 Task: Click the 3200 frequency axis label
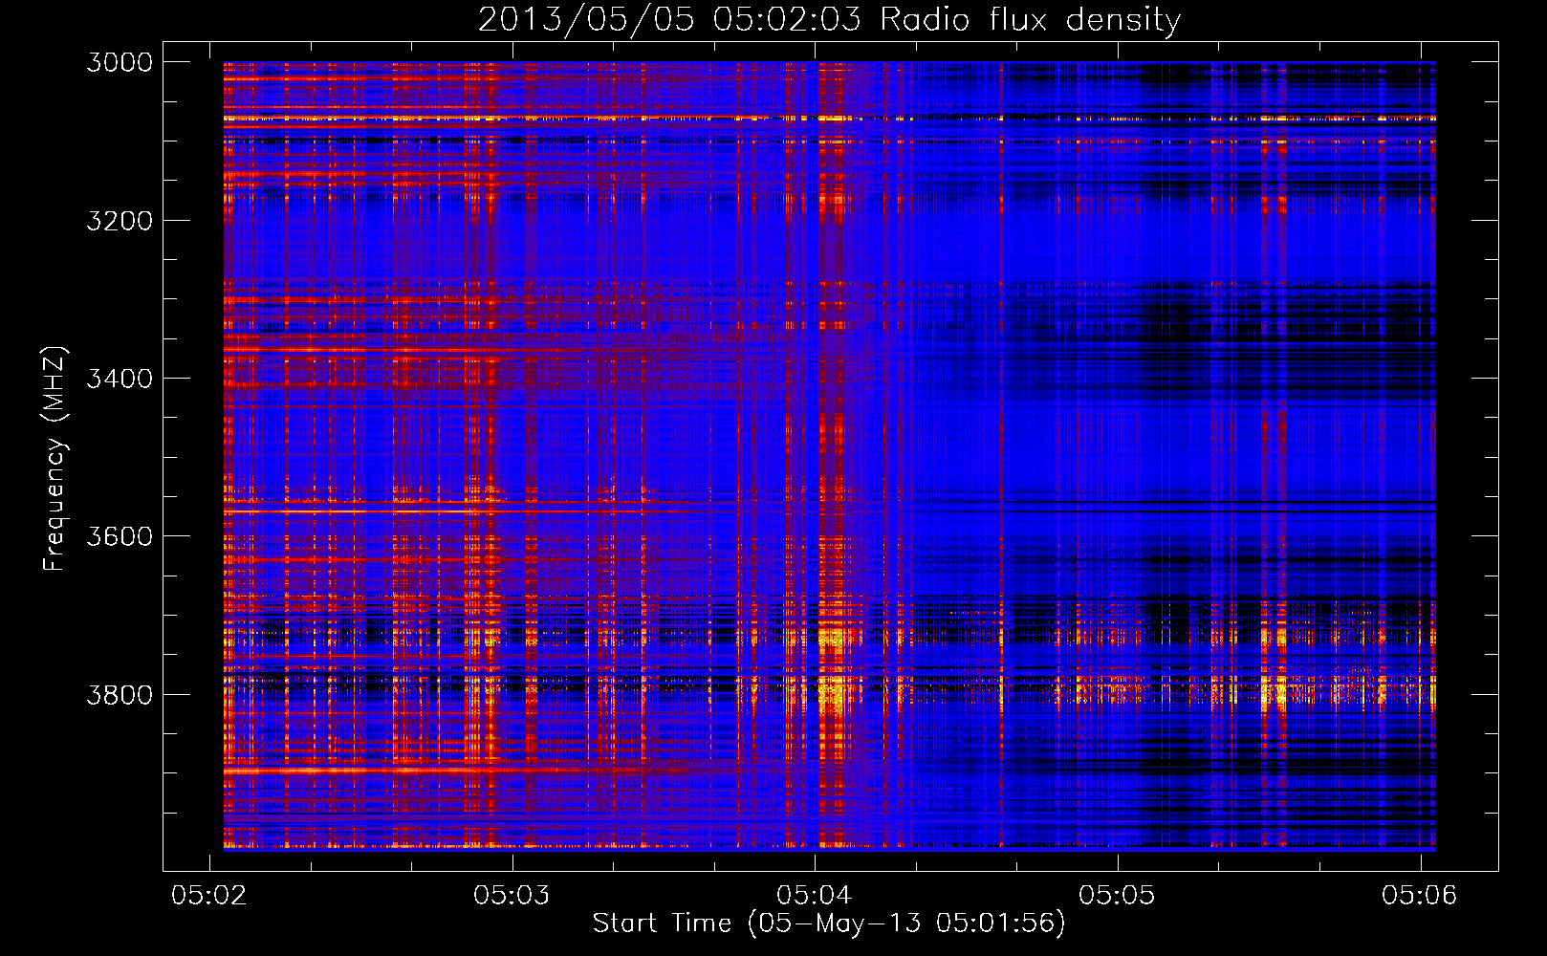(120, 221)
